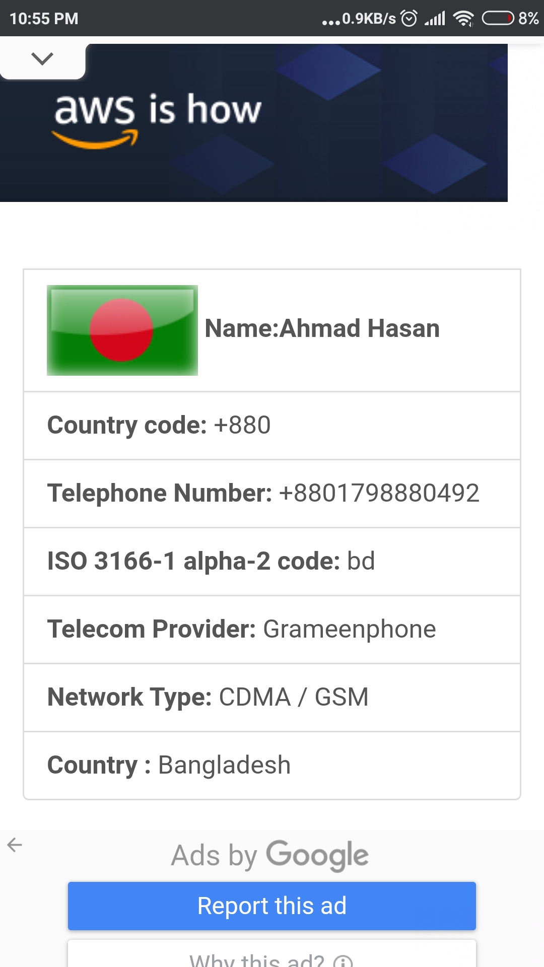Tap the alarm clock status icon
Screen dimensions: 544x967
coord(409,19)
